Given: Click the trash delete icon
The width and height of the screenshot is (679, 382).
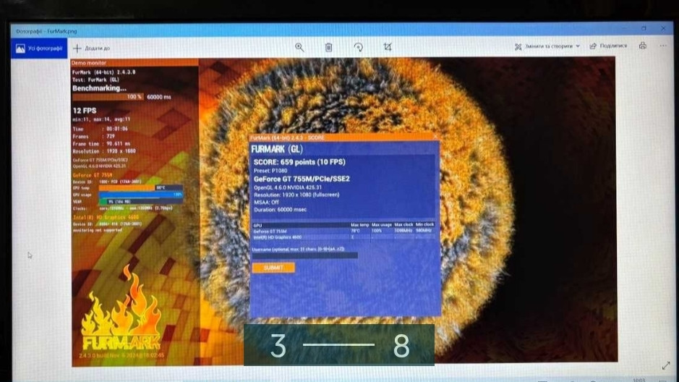Looking at the screenshot, I should [329, 47].
